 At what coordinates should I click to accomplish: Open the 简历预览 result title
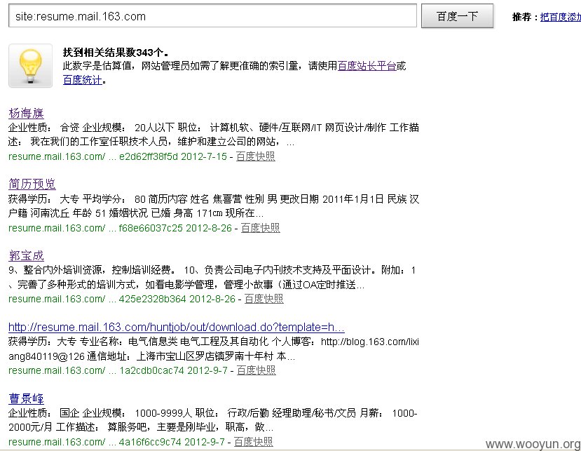coord(32,184)
